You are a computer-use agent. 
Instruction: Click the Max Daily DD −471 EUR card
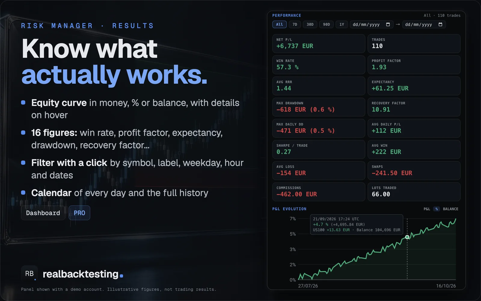(x=319, y=128)
